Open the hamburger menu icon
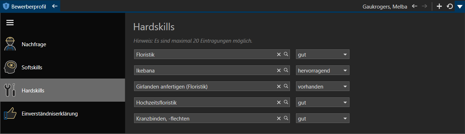Viewport: 465px width, 134px height. pos(10,23)
